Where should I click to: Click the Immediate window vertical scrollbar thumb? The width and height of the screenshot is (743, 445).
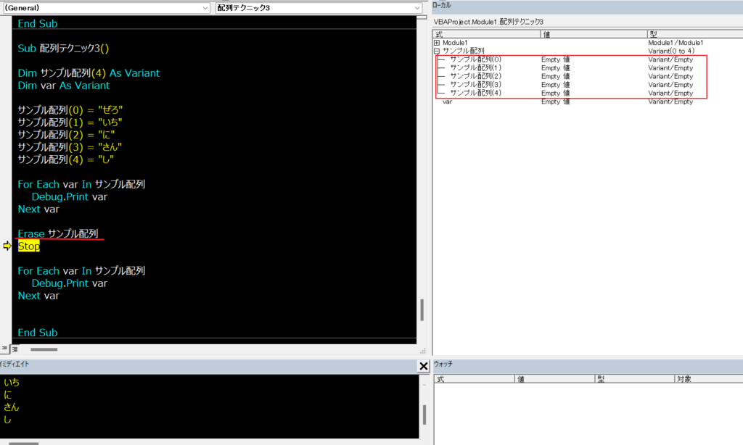[424, 414]
